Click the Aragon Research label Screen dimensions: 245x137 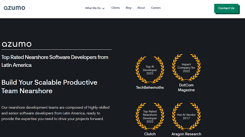(186, 134)
